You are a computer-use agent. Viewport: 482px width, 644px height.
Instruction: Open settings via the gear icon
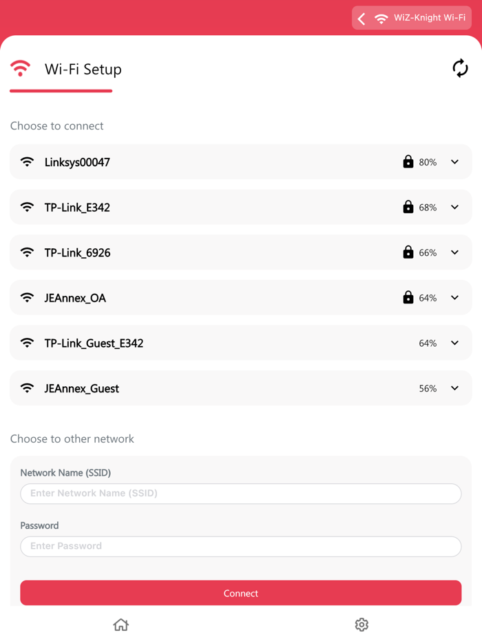[x=361, y=624]
